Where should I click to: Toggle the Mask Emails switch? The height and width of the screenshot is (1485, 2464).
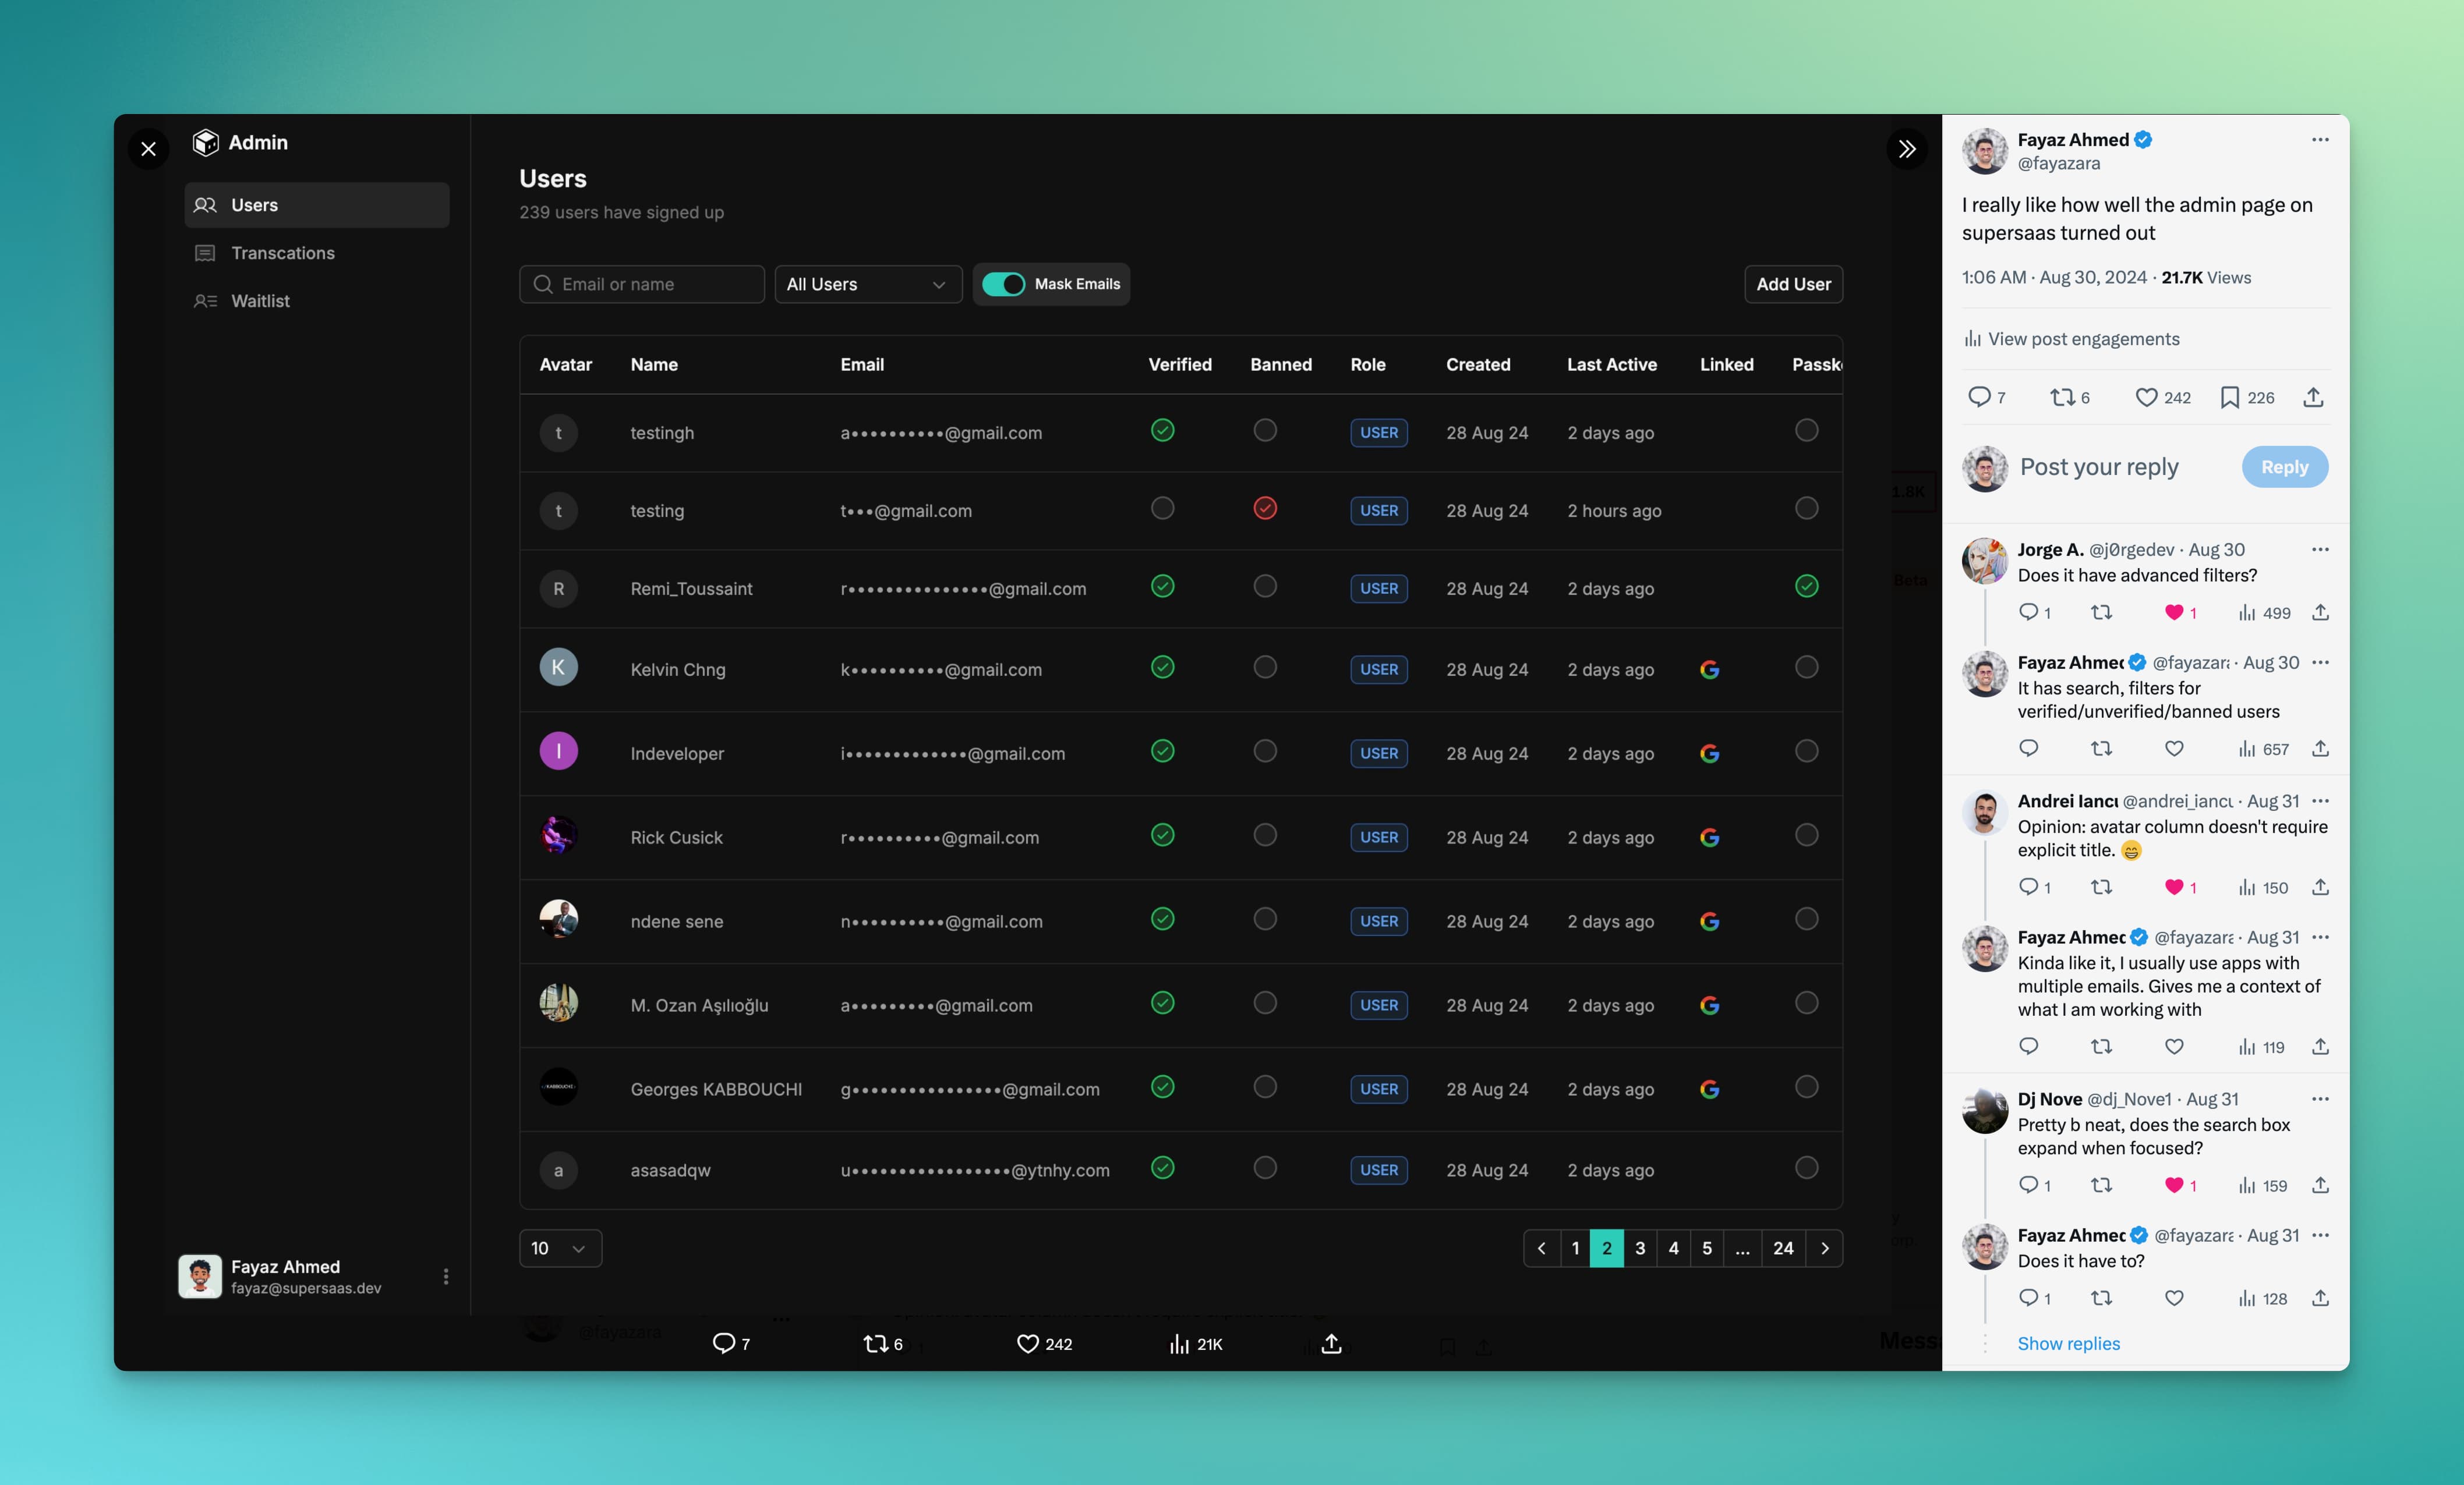[x=1003, y=284]
